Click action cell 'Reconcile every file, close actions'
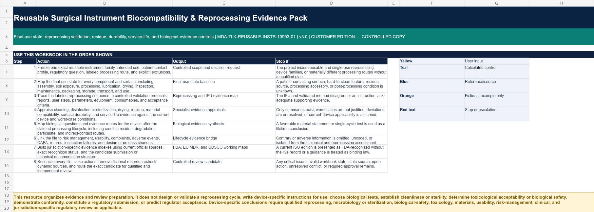Image resolution: width=594 pixels, height=212 pixels. (x=105, y=166)
